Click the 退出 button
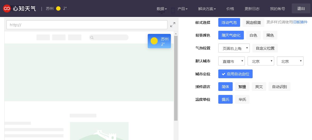Viewport: 312px width, 140px height. [301, 8]
